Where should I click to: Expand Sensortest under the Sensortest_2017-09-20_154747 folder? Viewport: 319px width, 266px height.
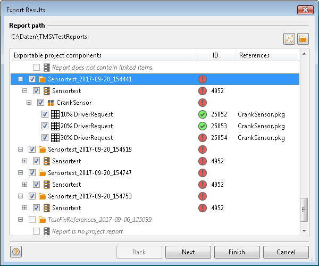click(24, 185)
